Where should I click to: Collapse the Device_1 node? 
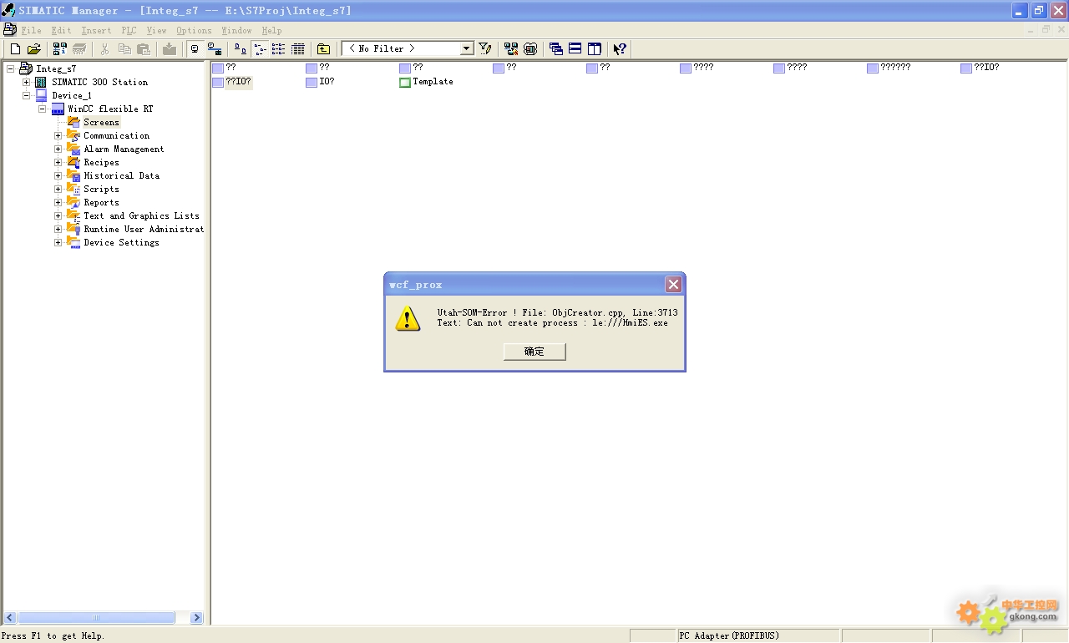26,95
